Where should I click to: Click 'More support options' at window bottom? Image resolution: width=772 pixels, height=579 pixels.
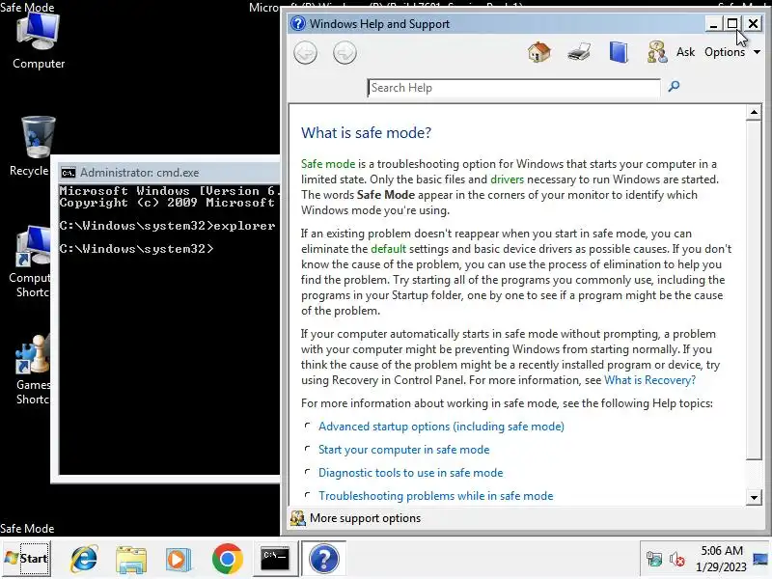(x=365, y=518)
